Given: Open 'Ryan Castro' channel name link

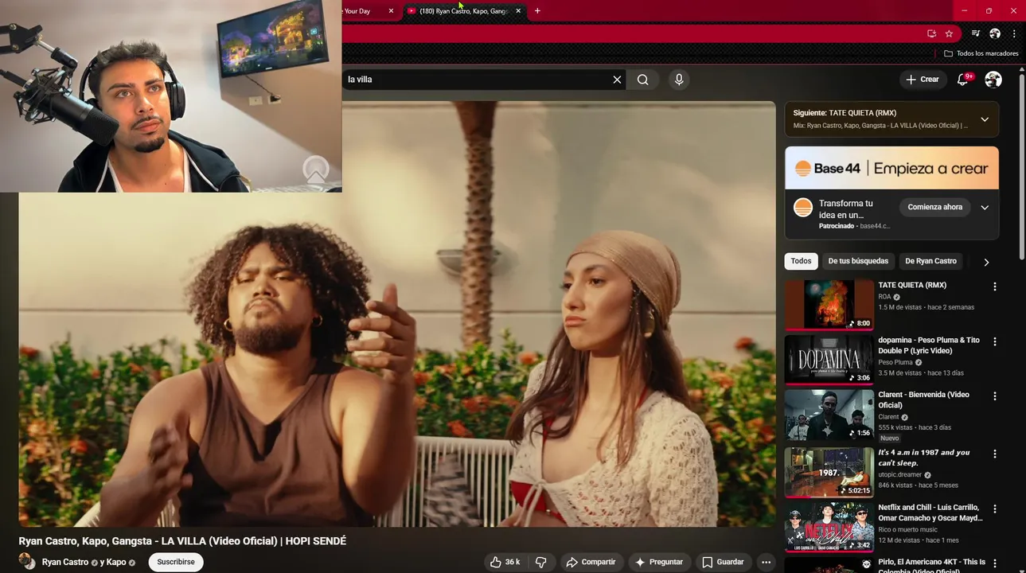Looking at the screenshot, I should tap(65, 562).
